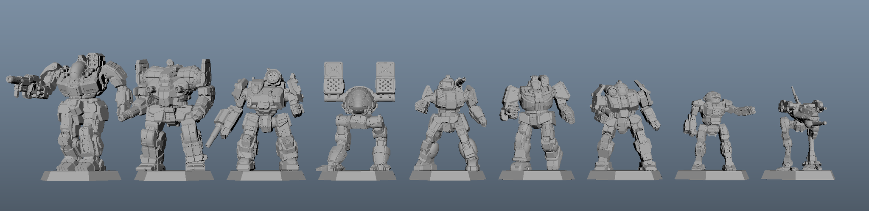Click the hexagonal base under the antenna scout mech
The image size is (869, 211).
tap(798, 174)
